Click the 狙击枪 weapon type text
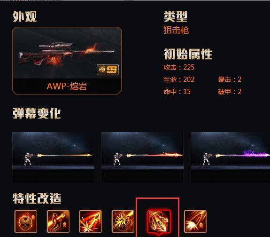This screenshot has width=270, height=237. coord(176,30)
